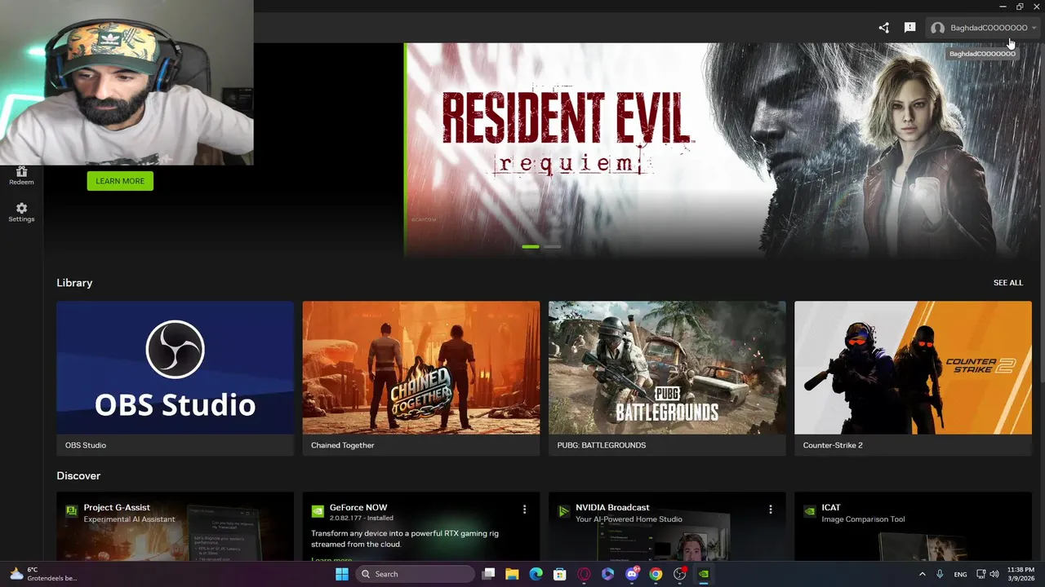1045x587 pixels.
Task: Open the PUBG: BATTLEGROUNDS game tile
Action: (667, 378)
